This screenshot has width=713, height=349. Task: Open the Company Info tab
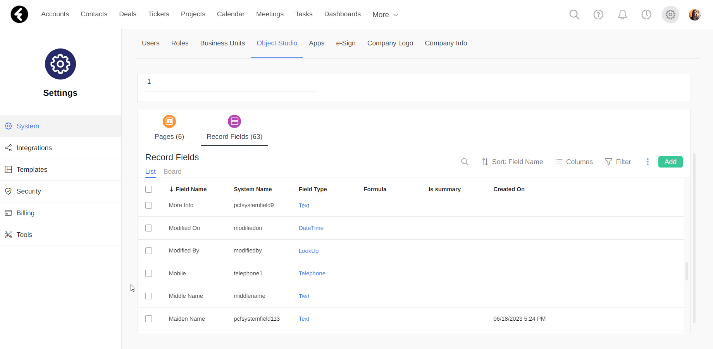pyautogui.click(x=446, y=43)
